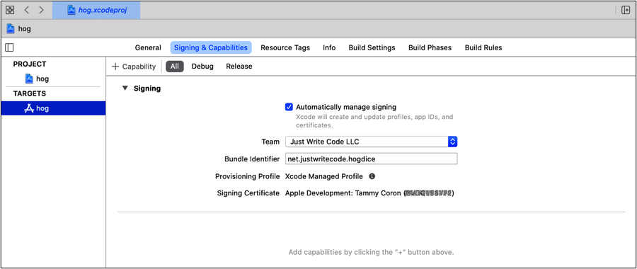637x269 pixels.
Task: Switch to the General tab
Action: coord(148,47)
